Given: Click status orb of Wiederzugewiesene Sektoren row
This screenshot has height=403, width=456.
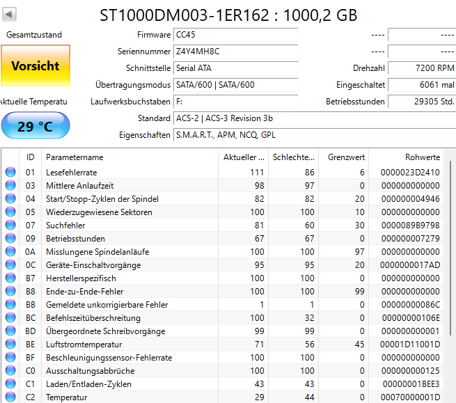Looking at the screenshot, I should 10,212.
